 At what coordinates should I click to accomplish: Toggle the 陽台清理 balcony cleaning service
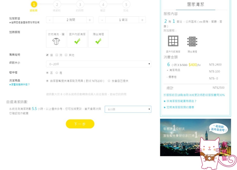[98, 39]
